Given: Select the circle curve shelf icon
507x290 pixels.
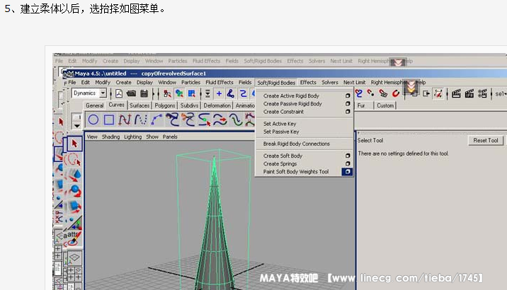Looking at the screenshot, I should click(93, 120).
